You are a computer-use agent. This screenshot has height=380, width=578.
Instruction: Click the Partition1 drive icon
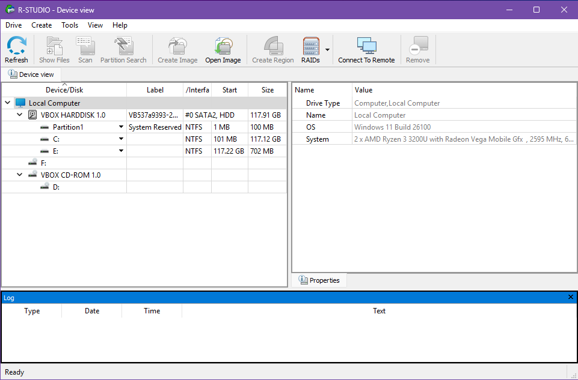[x=45, y=127]
